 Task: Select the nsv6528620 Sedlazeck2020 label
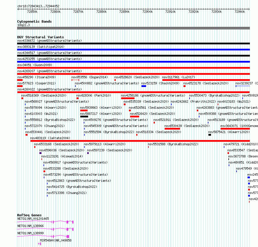[137, 77]
